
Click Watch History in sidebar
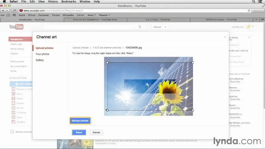pos(17,49)
